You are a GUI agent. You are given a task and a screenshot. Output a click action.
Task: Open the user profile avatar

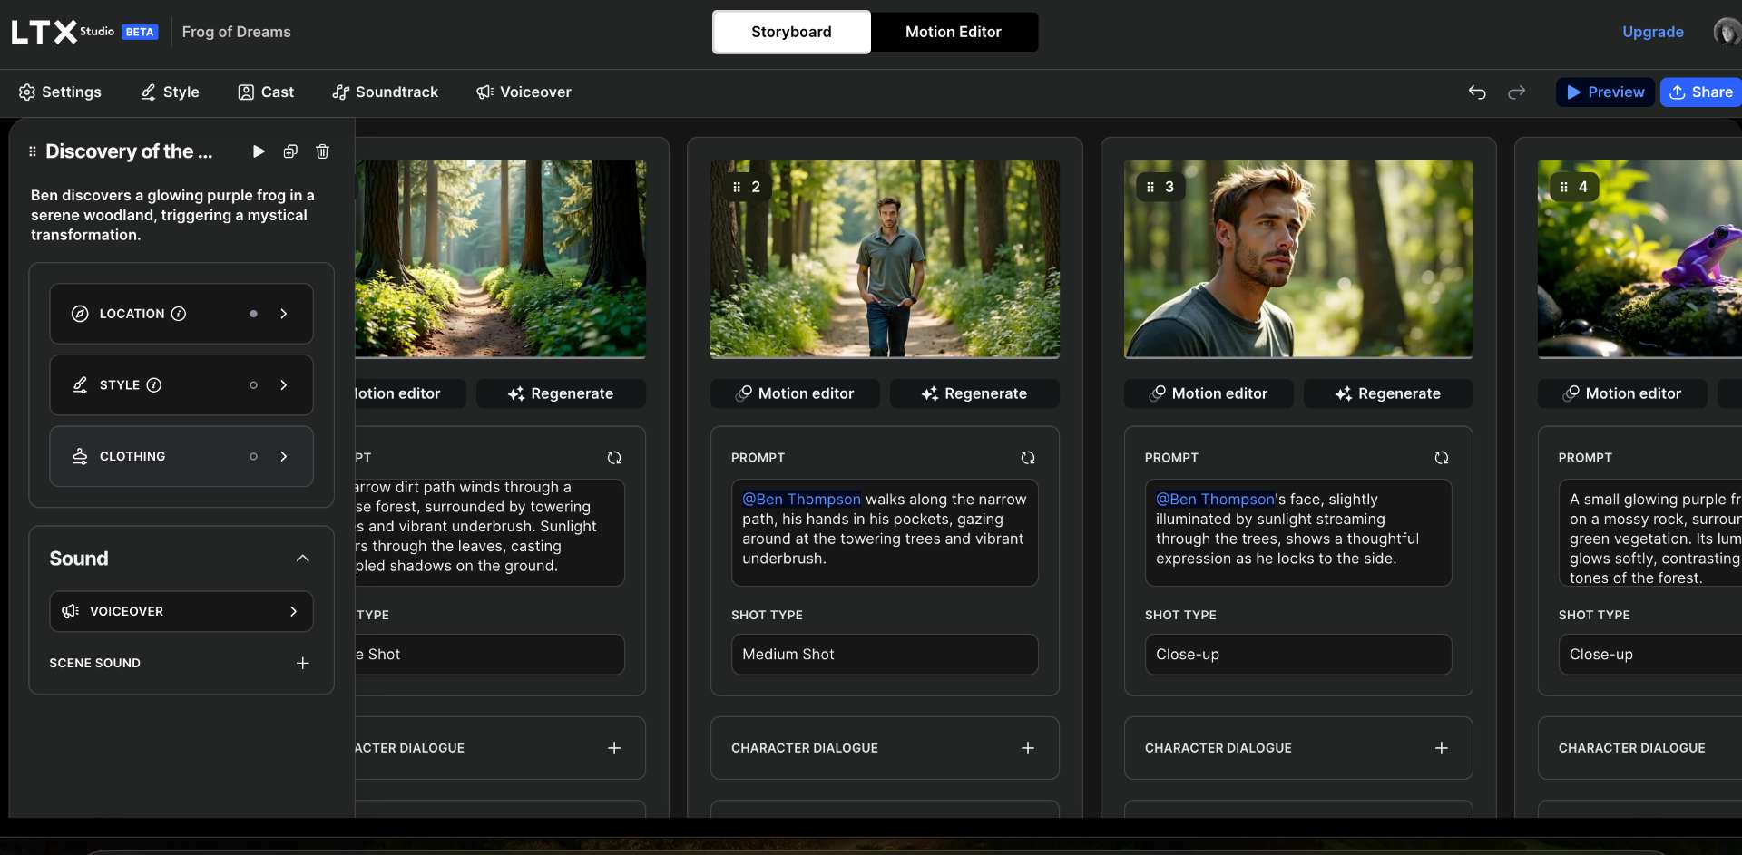1727,32
